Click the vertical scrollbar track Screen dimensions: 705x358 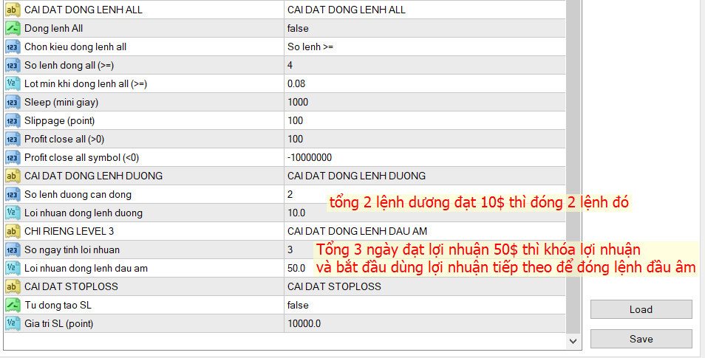tap(573, 166)
